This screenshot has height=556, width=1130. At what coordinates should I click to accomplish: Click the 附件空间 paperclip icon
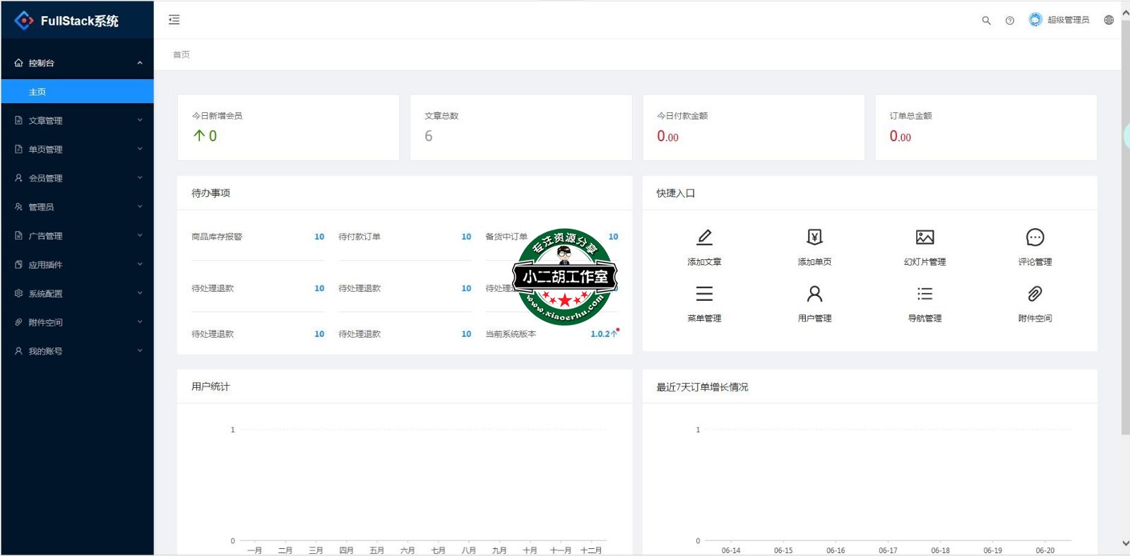1035,294
